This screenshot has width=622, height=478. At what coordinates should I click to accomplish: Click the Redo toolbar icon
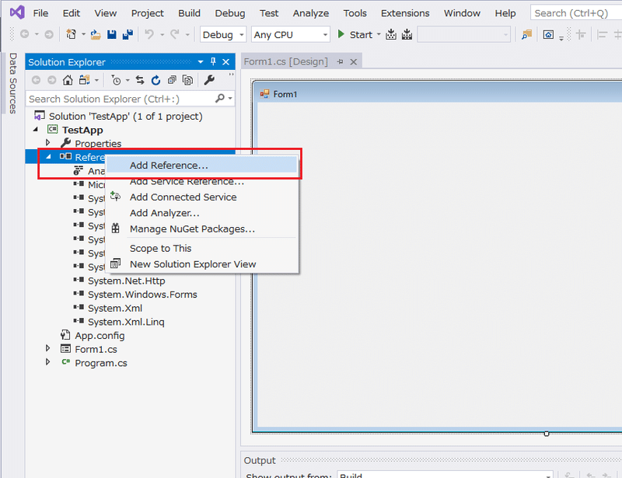[175, 34]
